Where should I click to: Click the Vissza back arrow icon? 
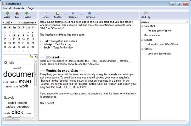(7, 13)
